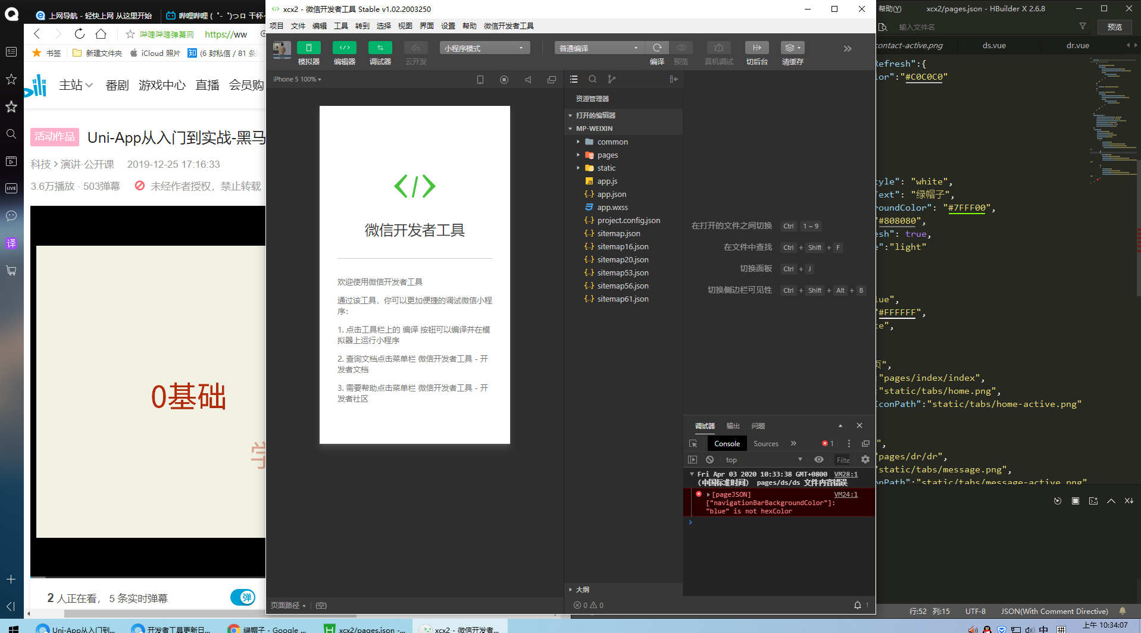
Task: Switch to the Sources tab in debugger
Action: coord(766,444)
